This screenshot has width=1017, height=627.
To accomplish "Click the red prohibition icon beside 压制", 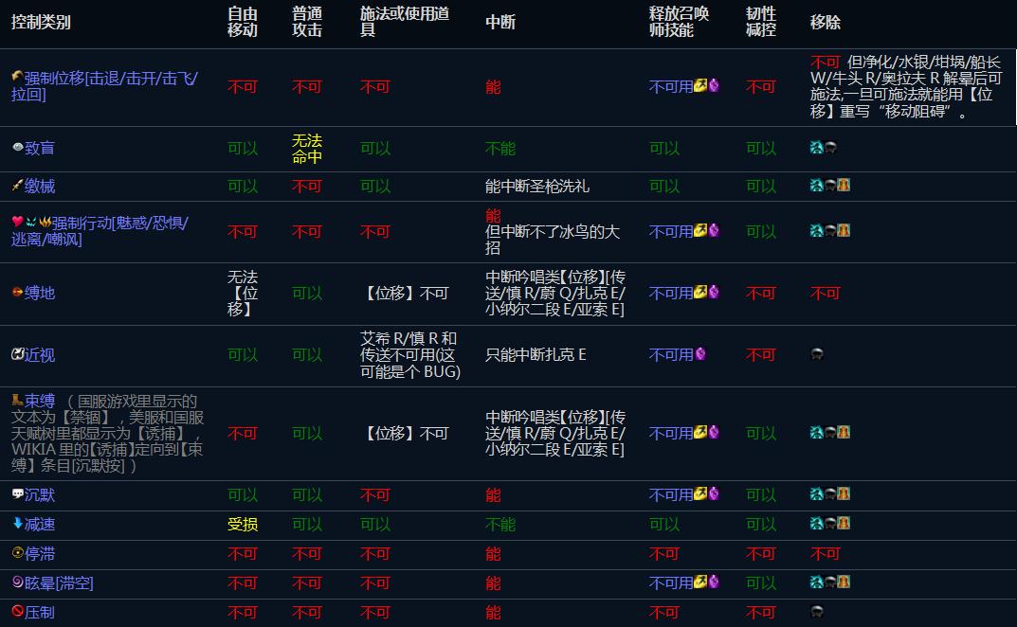I will (x=17, y=611).
